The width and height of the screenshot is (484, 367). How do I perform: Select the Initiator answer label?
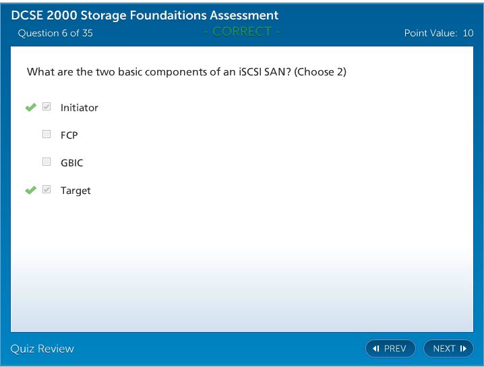pyautogui.click(x=79, y=108)
